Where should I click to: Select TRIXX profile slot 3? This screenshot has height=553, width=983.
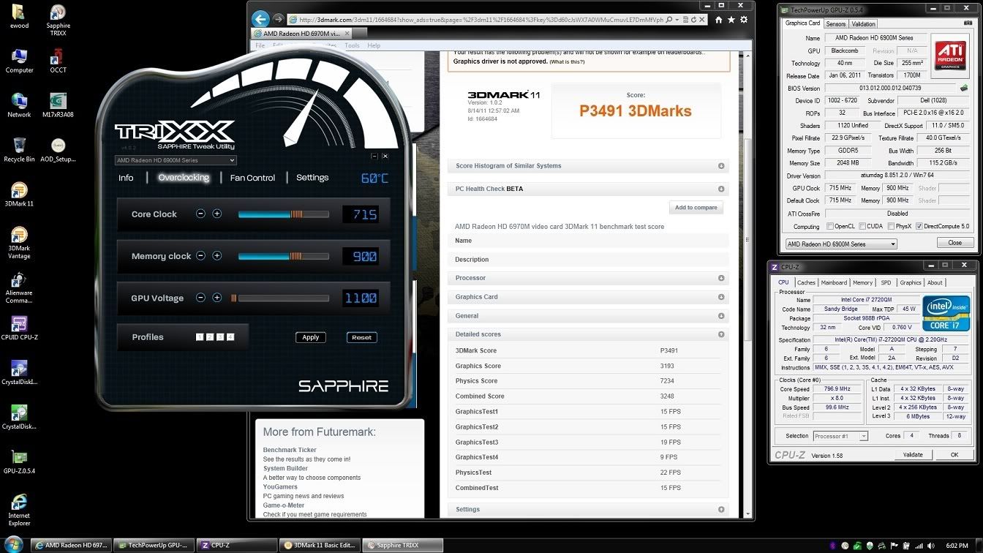coord(220,337)
